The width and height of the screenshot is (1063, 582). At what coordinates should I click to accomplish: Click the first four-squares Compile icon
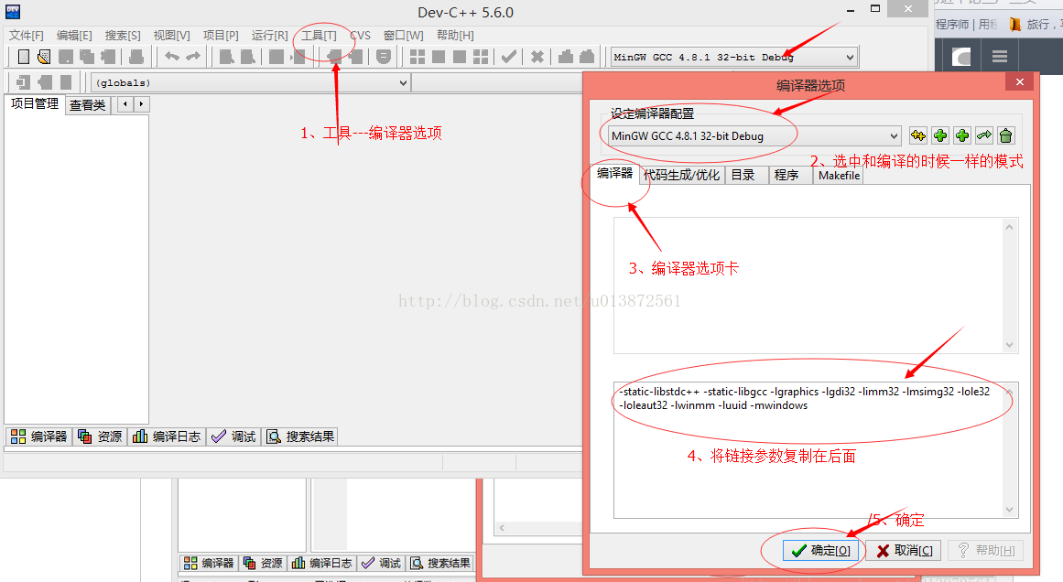point(418,57)
